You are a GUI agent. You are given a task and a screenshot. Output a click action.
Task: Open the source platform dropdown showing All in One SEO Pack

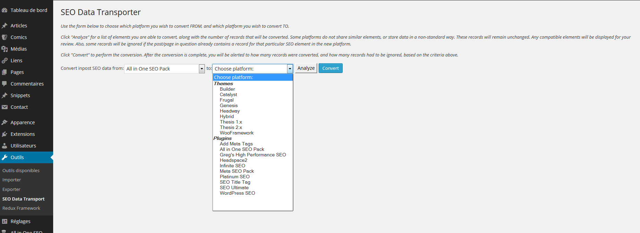pyautogui.click(x=165, y=69)
